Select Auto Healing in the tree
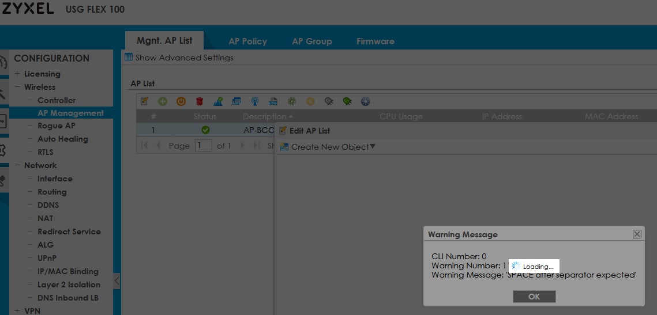The image size is (657, 315). pos(63,139)
